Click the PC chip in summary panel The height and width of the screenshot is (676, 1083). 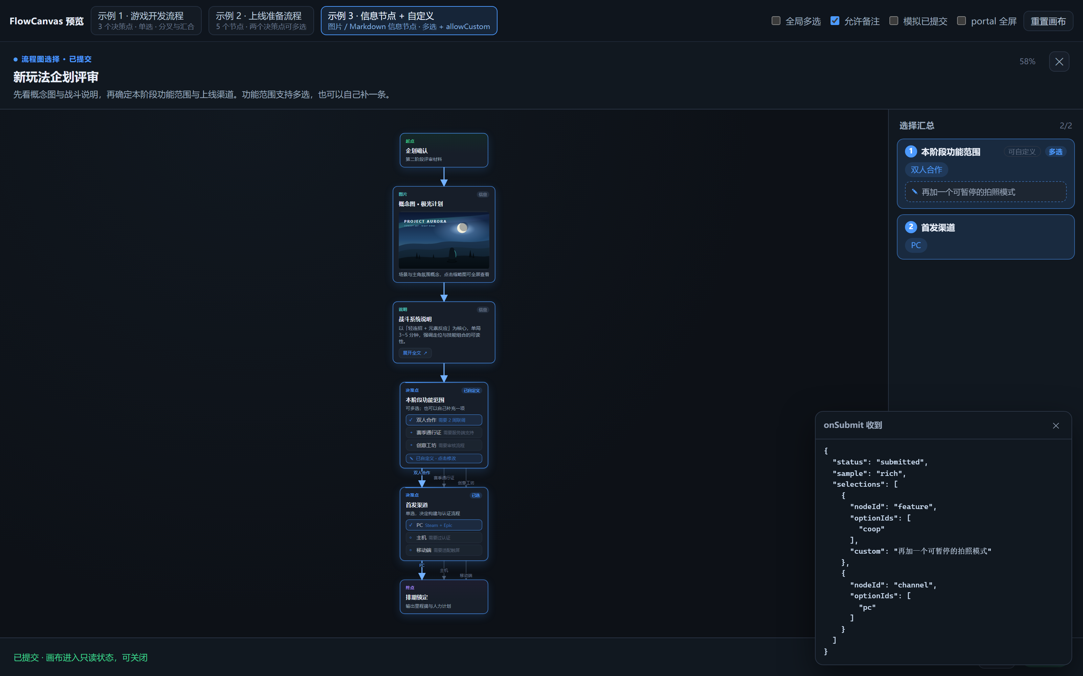tap(915, 245)
